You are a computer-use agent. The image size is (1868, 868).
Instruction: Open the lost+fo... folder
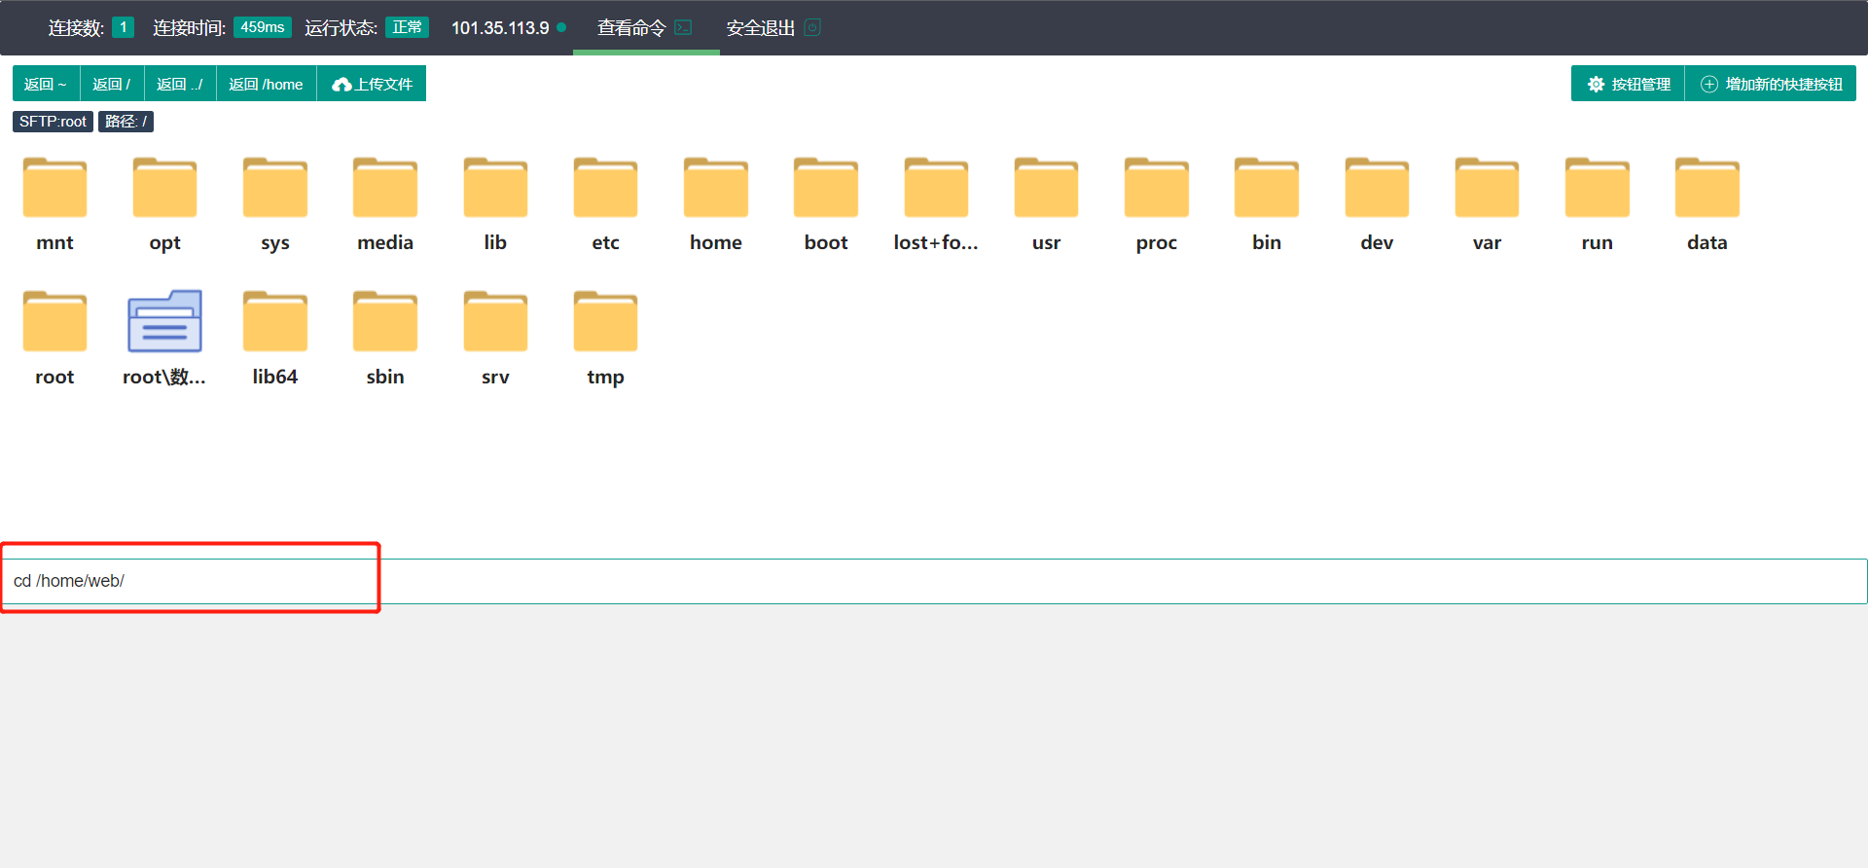coord(936,188)
